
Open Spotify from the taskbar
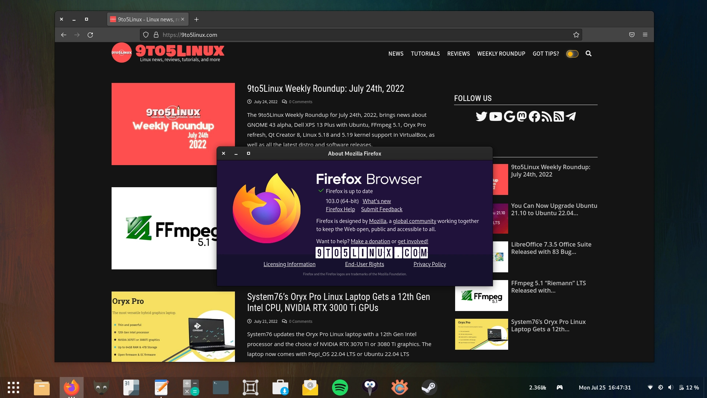[340, 387]
